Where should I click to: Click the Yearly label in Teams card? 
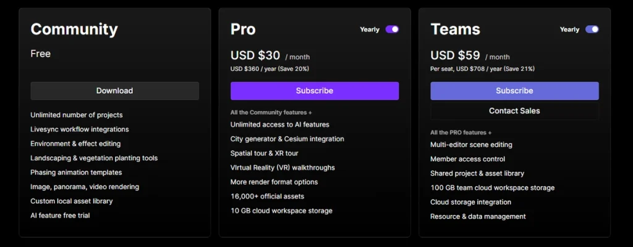(569, 30)
